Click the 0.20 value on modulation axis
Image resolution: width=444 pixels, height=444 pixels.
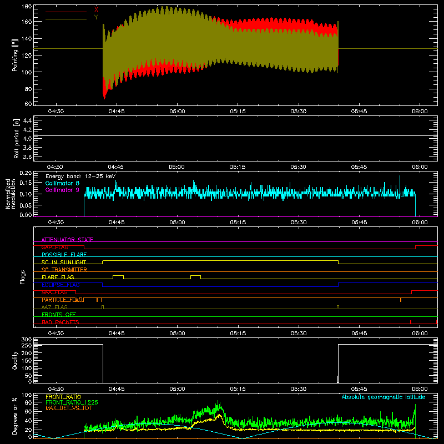coord(26,173)
